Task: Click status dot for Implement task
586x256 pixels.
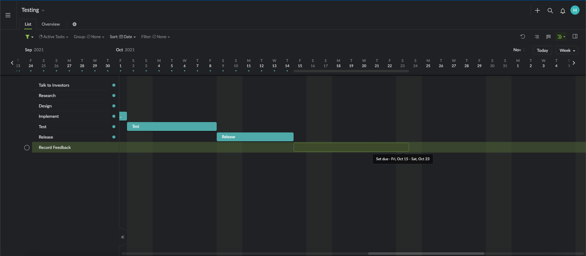Action: pos(114,116)
